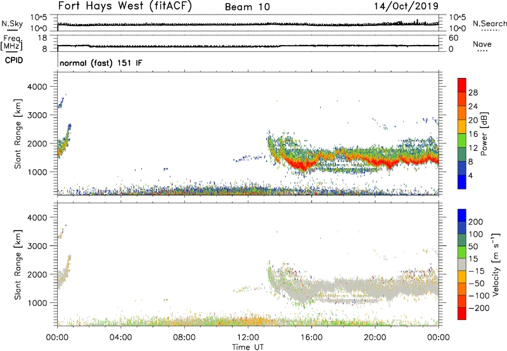
Task: Click "Slant Range [km]" label of power panel
Action: point(18,134)
